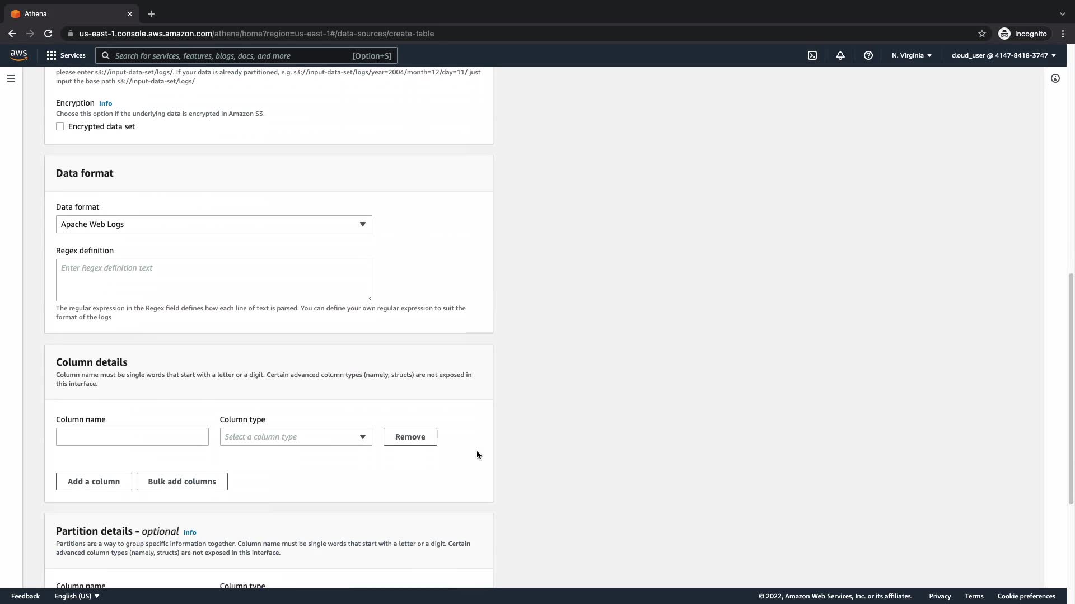1075x604 pixels.
Task: Reload the page in browser
Action: coord(48,34)
